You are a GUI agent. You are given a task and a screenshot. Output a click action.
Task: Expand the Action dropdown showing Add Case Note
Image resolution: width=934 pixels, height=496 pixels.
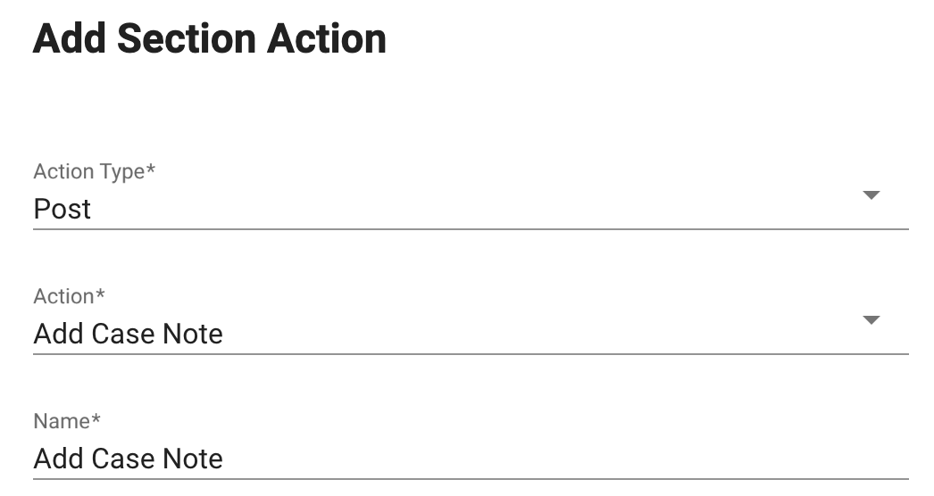tap(446, 334)
